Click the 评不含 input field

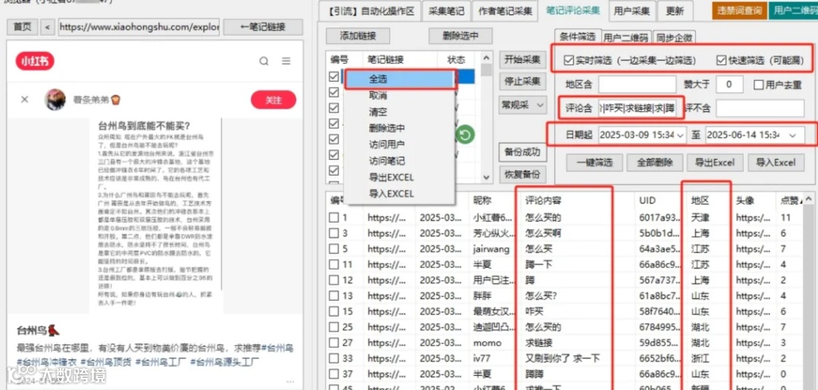[x=760, y=109]
